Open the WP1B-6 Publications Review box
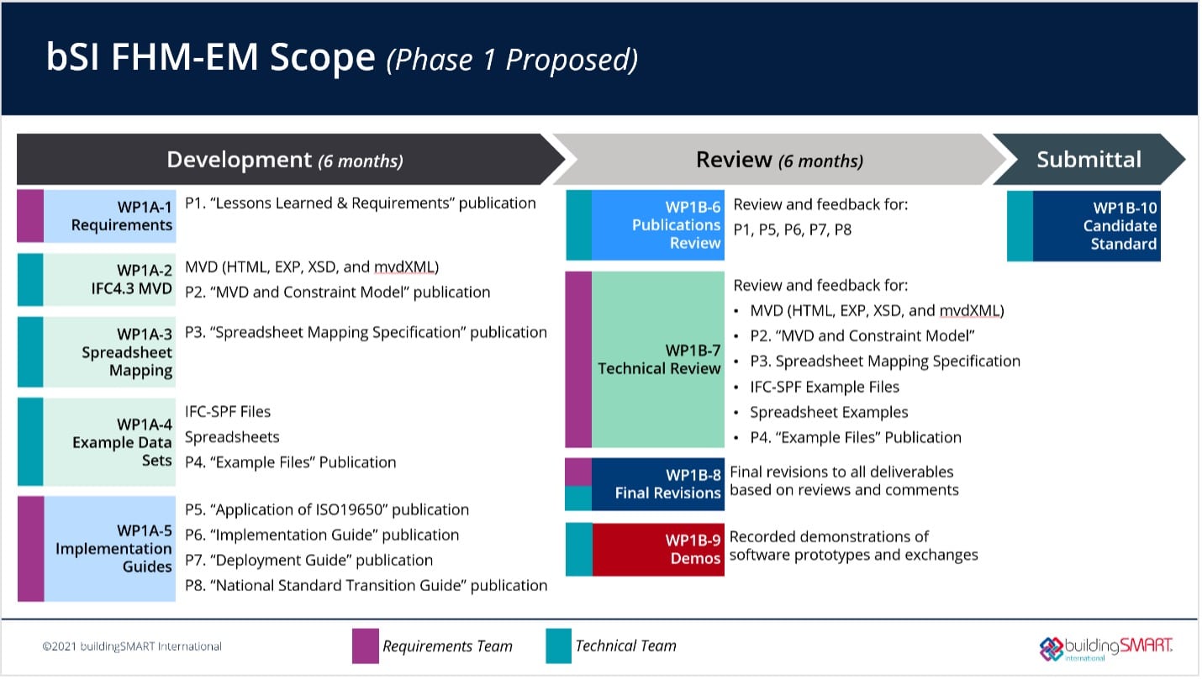The image size is (1202, 680). click(657, 225)
